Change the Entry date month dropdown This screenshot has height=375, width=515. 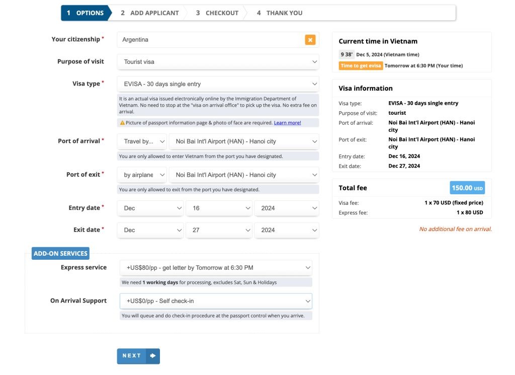tap(150, 208)
